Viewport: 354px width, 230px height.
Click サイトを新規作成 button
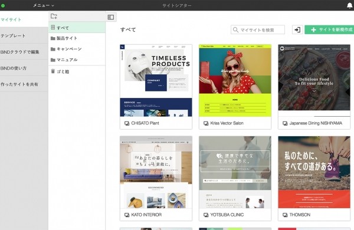click(329, 29)
